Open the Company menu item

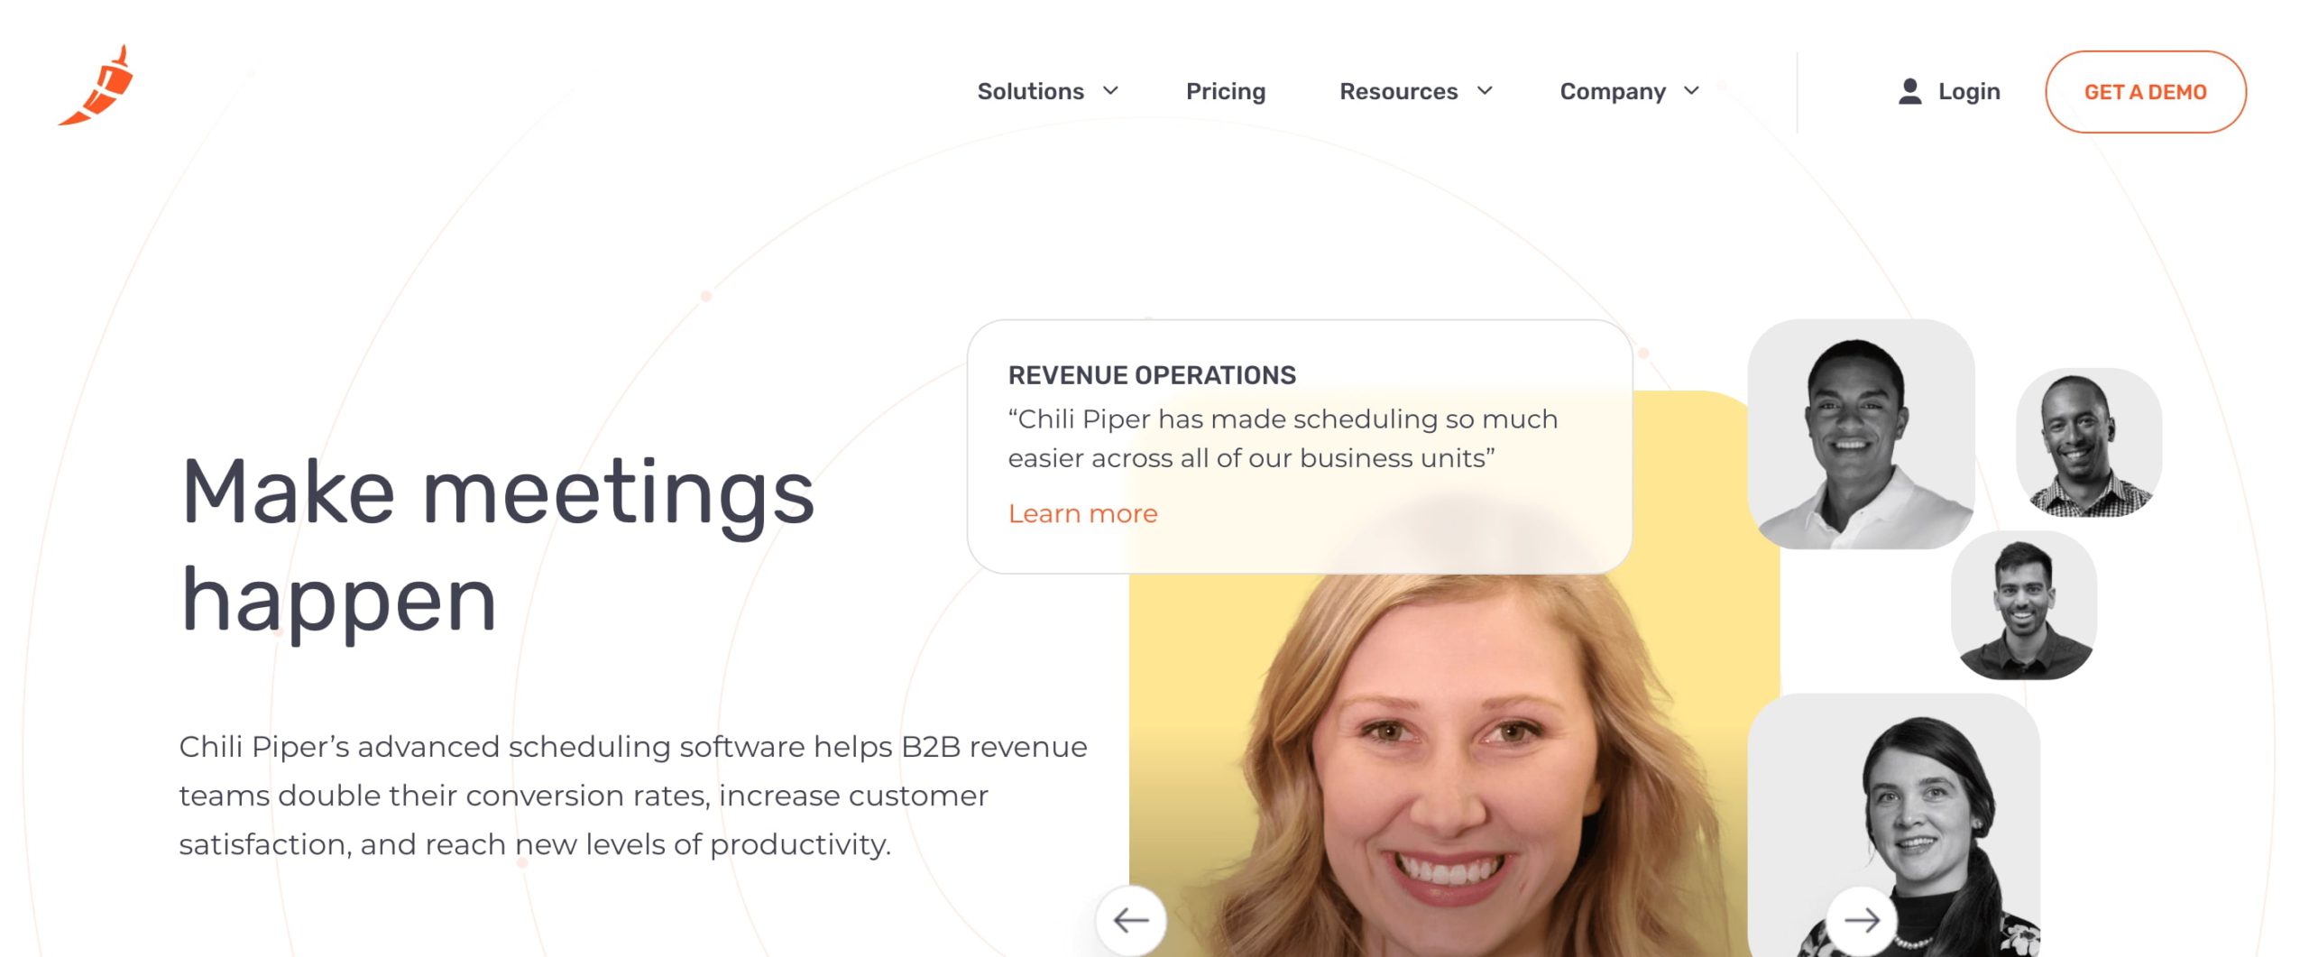(x=1613, y=91)
